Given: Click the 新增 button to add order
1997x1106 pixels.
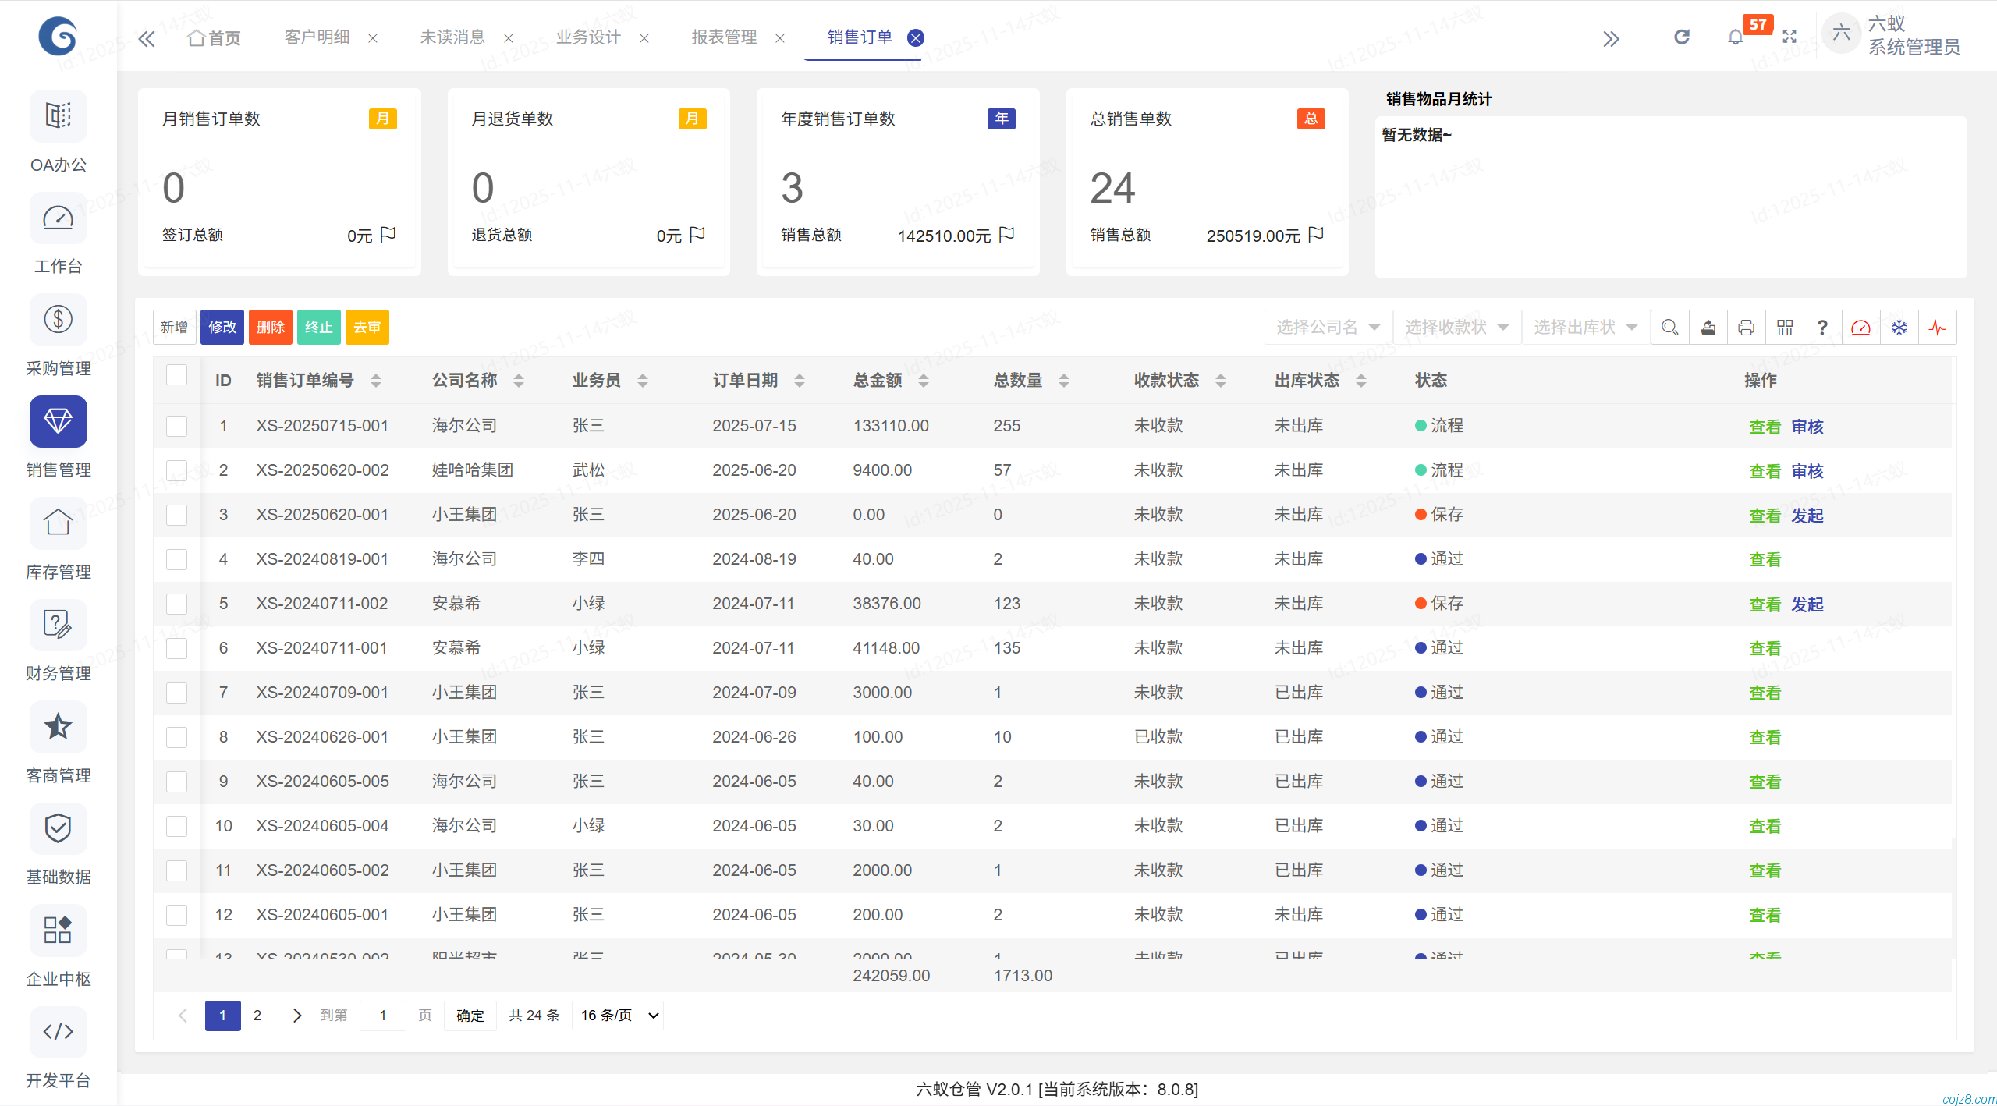Looking at the screenshot, I should pos(174,327).
